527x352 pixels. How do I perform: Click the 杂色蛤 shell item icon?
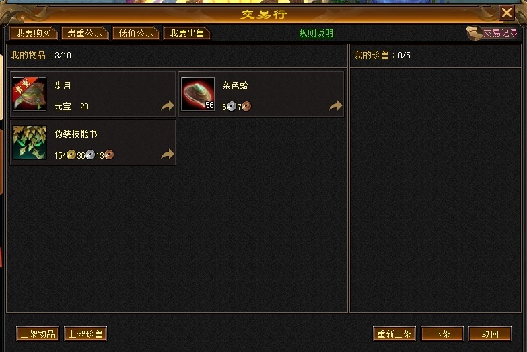[198, 94]
